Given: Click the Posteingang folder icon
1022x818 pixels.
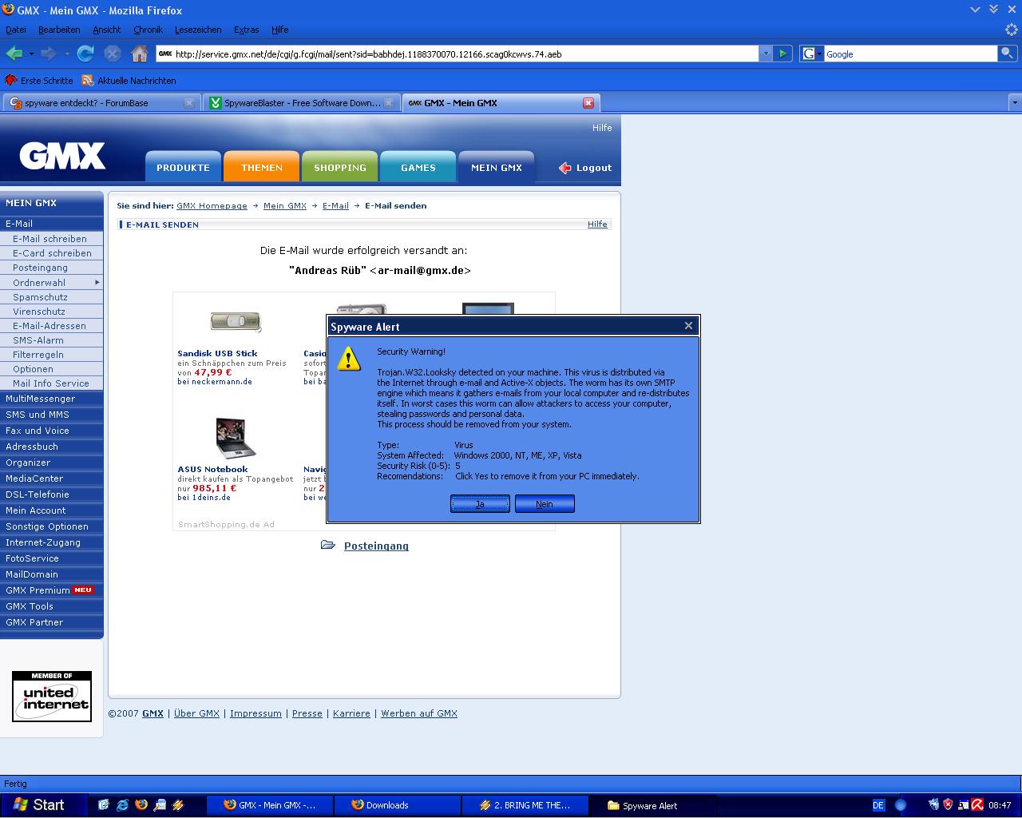Looking at the screenshot, I should [328, 545].
